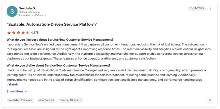The height and width of the screenshot is (109, 220).
Task: Select the fourth rating star
Action: click(x=23, y=33)
